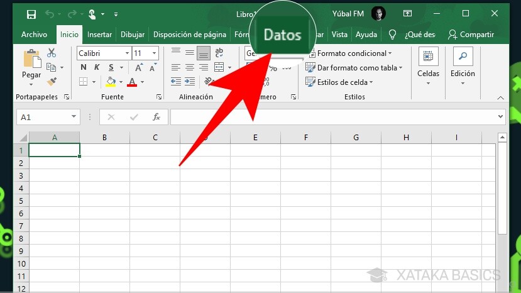The height and width of the screenshot is (293, 521).
Task: Expand the Pegar dropdown arrow
Action: (31, 84)
